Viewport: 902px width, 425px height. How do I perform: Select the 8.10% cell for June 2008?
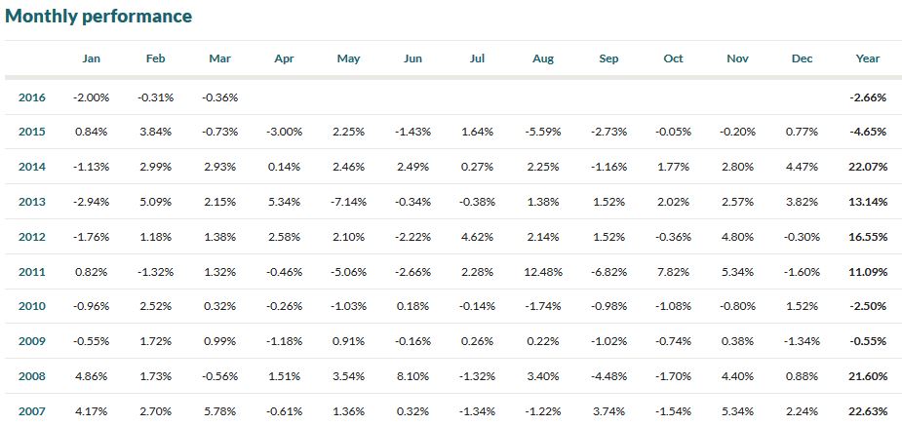(413, 376)
